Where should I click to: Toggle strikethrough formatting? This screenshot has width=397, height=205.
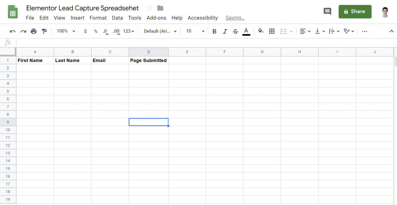[235, 31]
